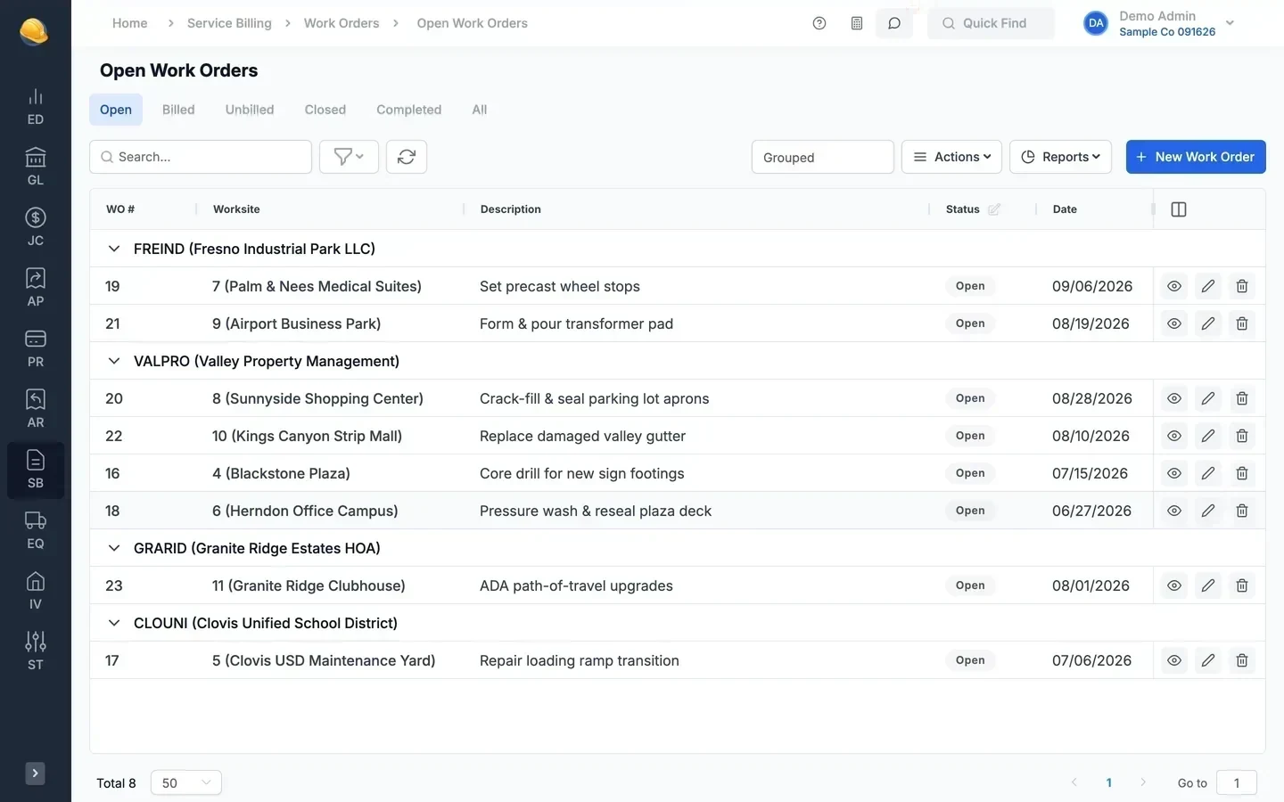Open the ED dashboard module in sidebar
1284x802 pixels.
coord(35,107)
